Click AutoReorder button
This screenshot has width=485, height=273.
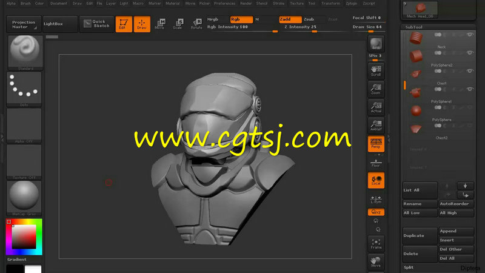[457, 204]
